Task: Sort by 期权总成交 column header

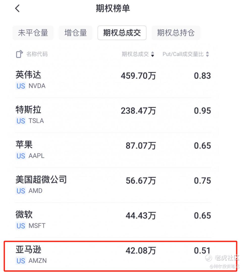Action: point(135,54)
